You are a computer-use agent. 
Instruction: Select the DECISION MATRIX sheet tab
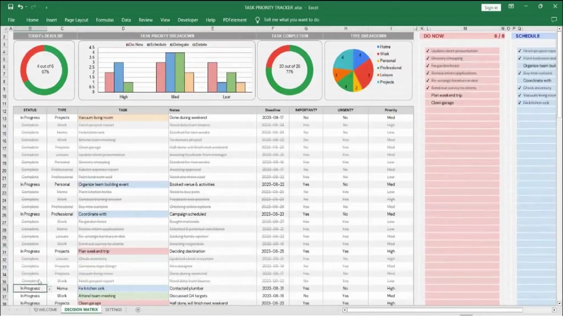pos(81,310)
